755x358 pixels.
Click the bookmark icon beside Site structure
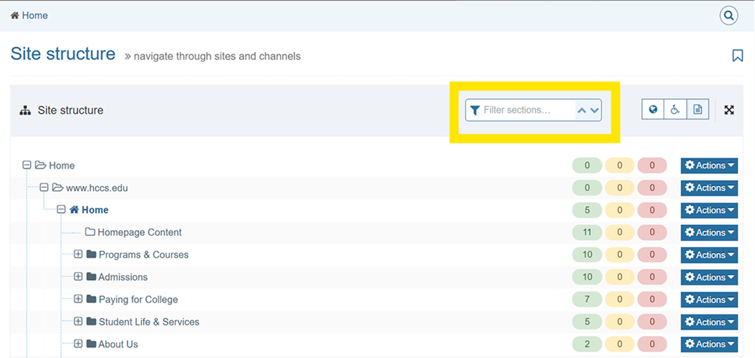tap(737, 56)
